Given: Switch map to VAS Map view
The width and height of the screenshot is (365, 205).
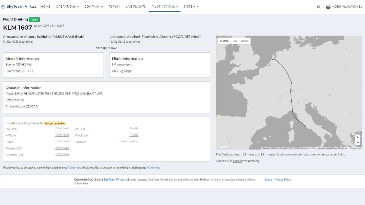Looking at the screenshot, I should 224,41.
